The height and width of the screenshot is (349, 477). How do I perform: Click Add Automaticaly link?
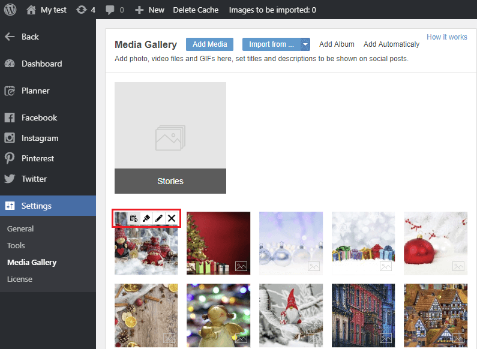392,44
